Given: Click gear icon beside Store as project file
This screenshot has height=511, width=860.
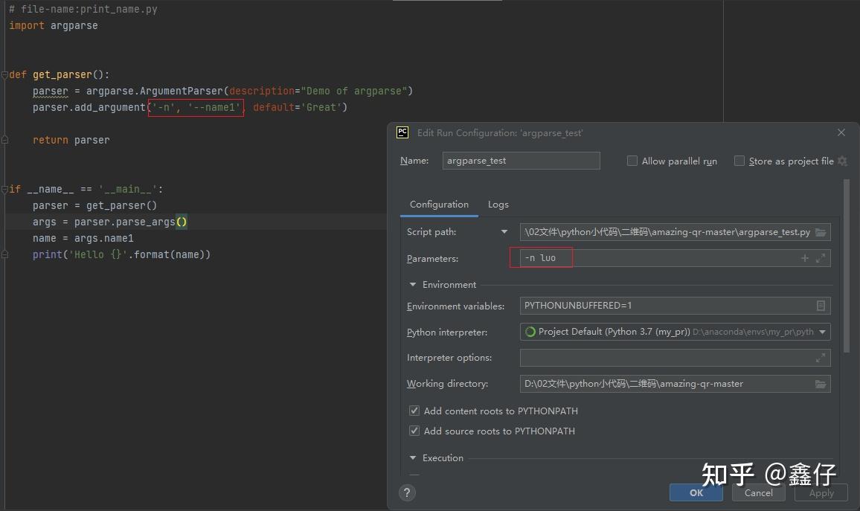Looking at the screenshot, I should coord(842,161).
